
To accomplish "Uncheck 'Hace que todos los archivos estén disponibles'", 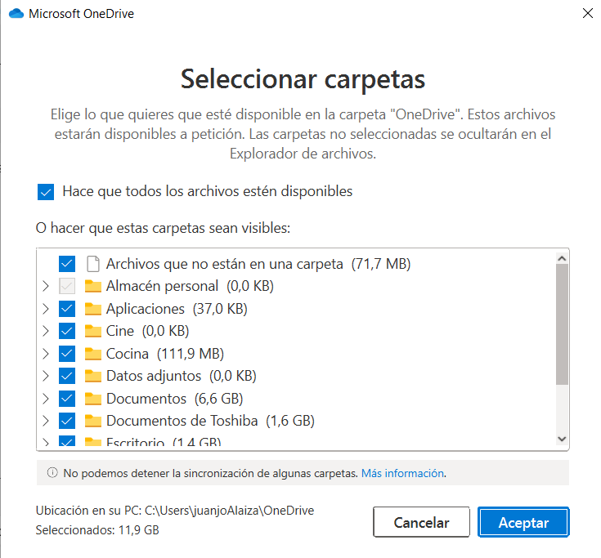I will 46,192.
